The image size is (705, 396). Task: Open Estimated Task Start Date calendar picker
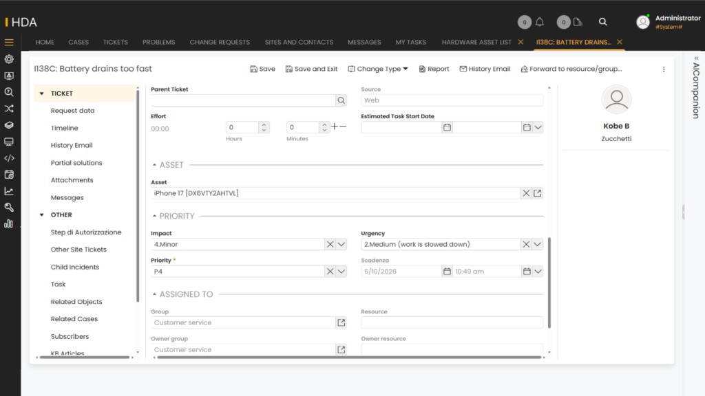[447, 127]
